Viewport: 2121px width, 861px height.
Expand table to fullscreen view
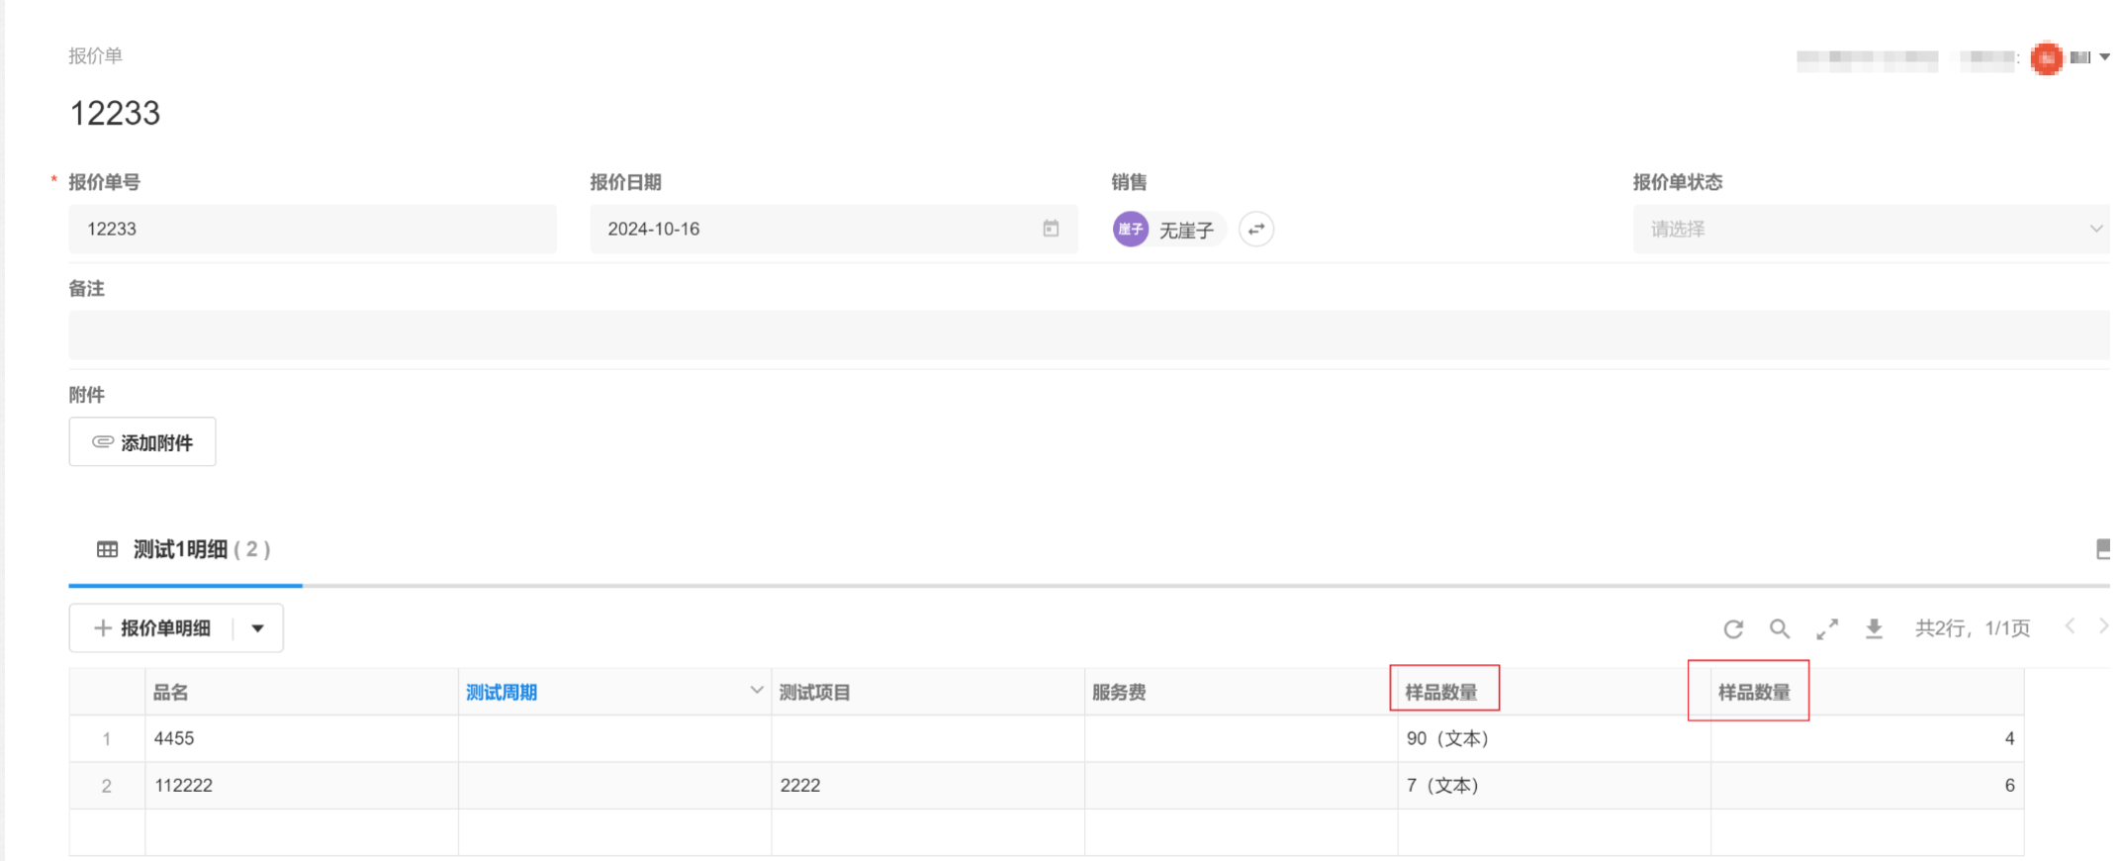1827,629
